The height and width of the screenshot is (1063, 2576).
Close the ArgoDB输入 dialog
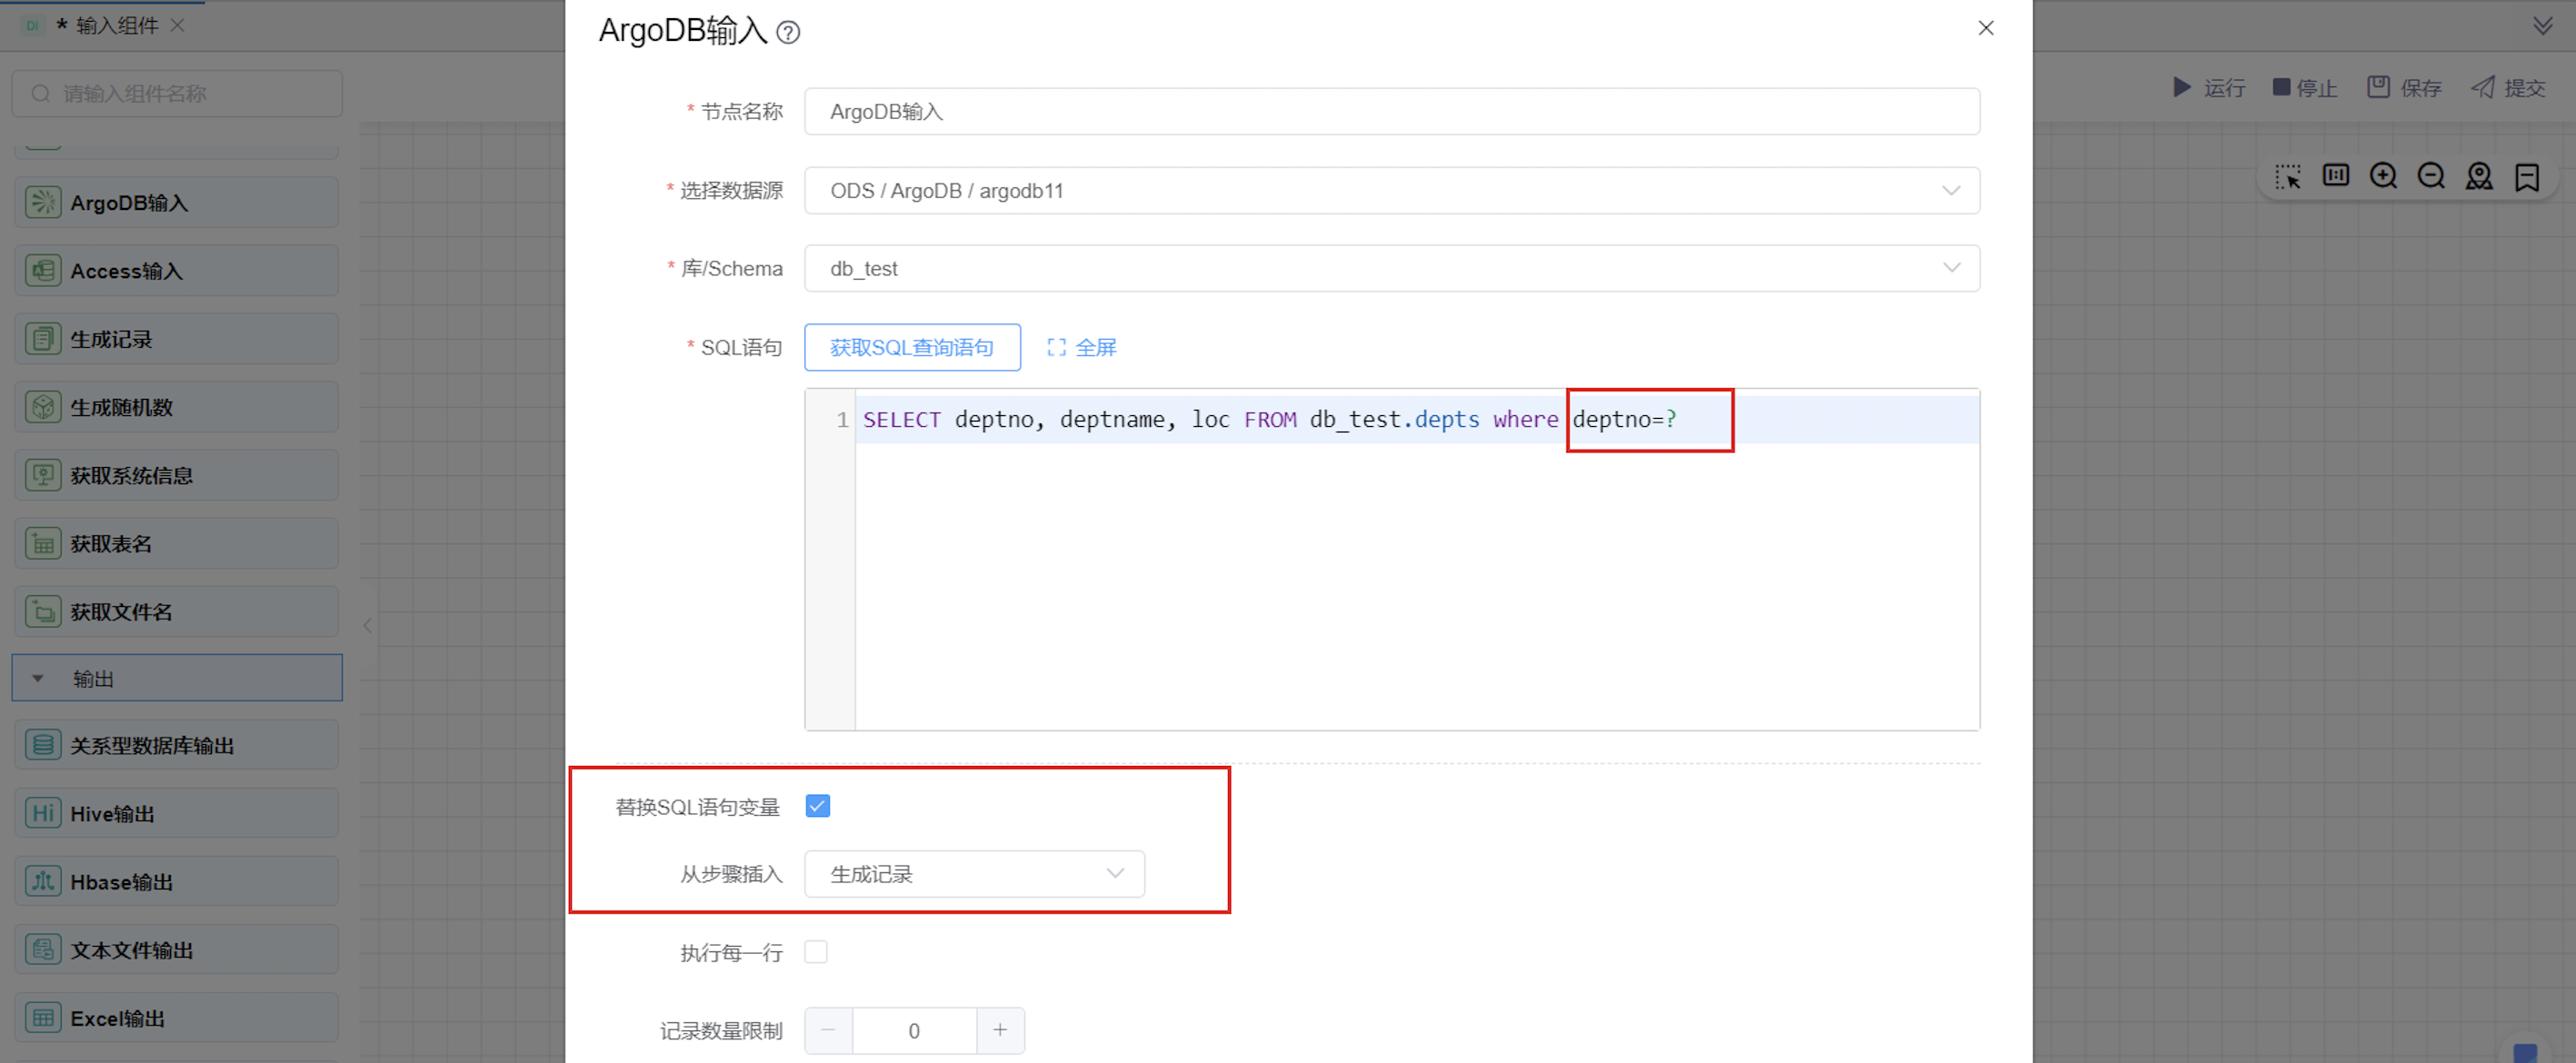click(1985, 28)
